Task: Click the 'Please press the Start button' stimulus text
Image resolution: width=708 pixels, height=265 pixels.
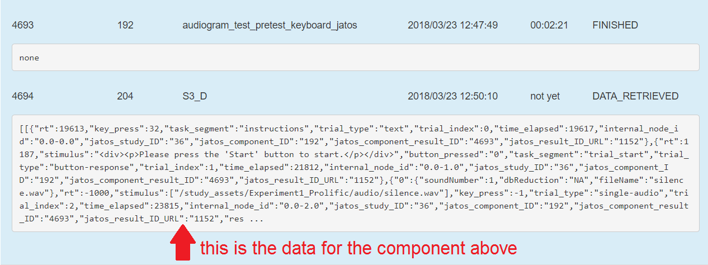Action: click(242, 154)
